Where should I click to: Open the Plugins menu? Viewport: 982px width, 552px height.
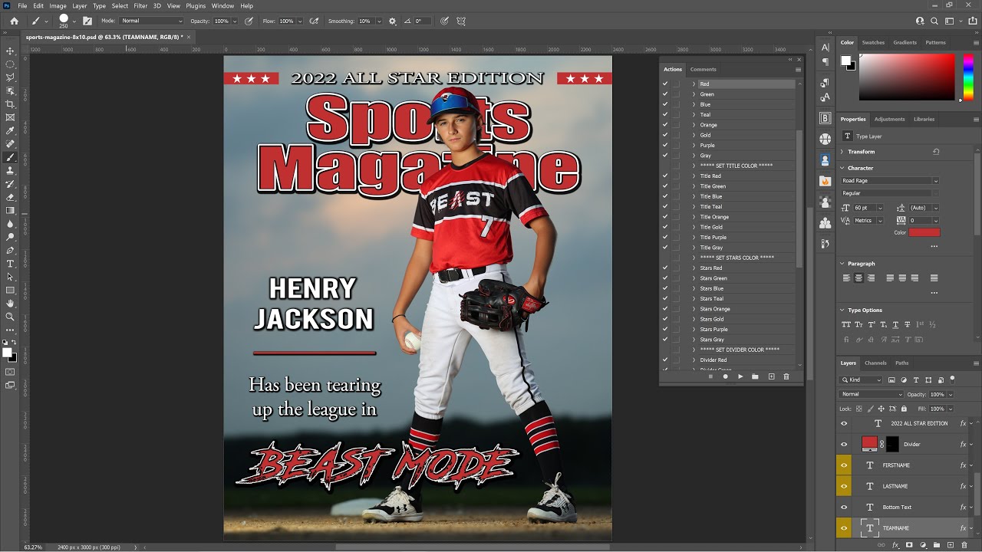(196, 5)
